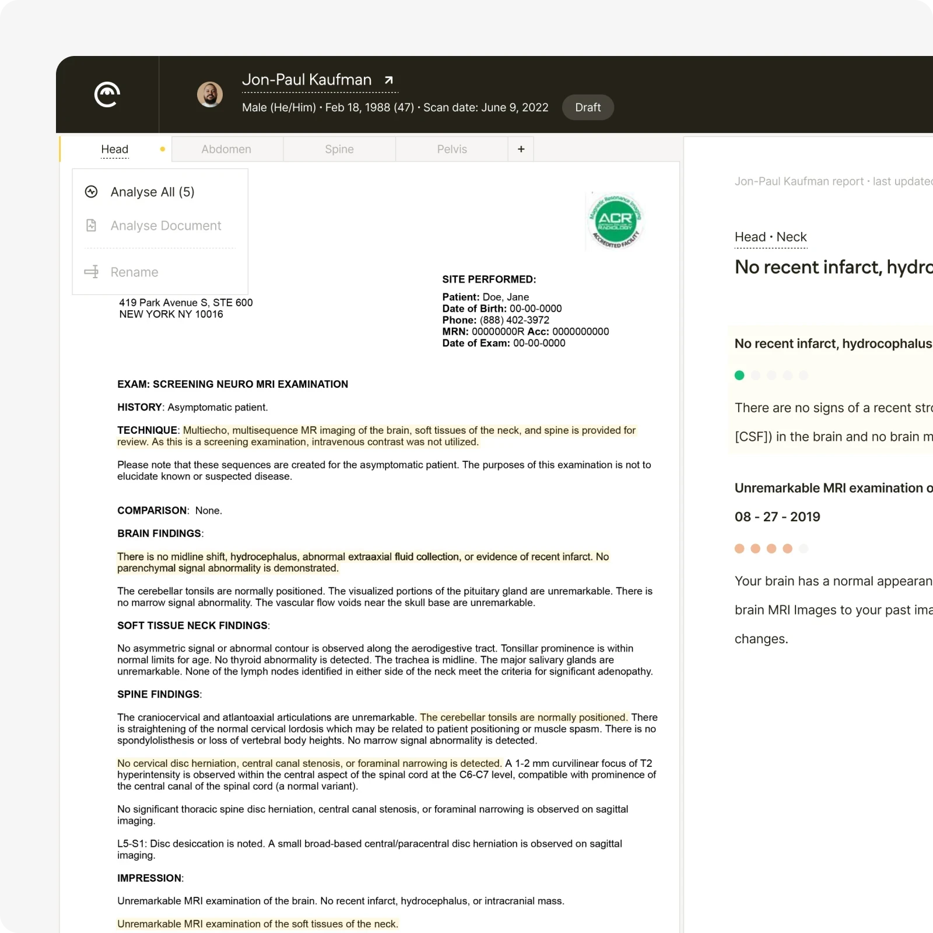Click the 'SITE PERFORMED:' label
933x933 pixels.
[489, 279]
